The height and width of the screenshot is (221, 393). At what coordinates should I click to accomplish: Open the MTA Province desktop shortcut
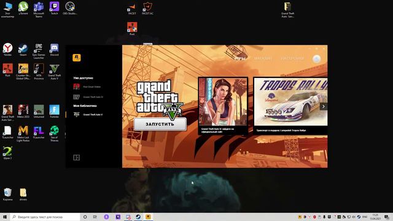(x=39, y=72)
